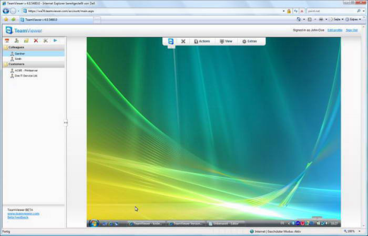Click the browser Back arrow button

click(6, 11)
